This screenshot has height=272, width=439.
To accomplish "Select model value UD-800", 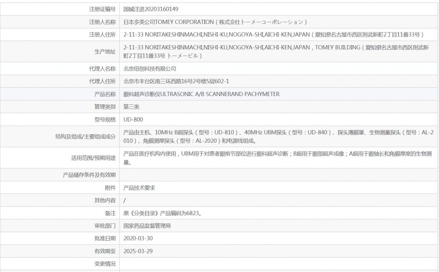I will coord(133,119).
